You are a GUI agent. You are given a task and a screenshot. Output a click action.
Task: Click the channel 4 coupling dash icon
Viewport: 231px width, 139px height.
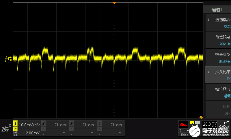tap(99, 129)
